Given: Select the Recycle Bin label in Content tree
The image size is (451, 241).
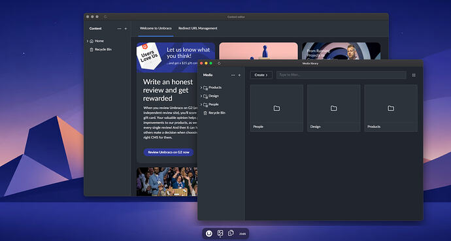Looking at the screenshot, I should pyautogui.click(x=103, y=50).
